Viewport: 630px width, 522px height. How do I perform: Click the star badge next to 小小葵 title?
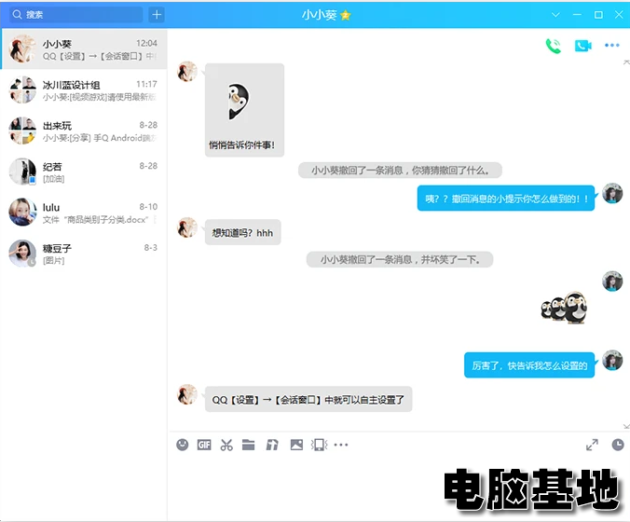pyautogui.click(x=346, y=15)
